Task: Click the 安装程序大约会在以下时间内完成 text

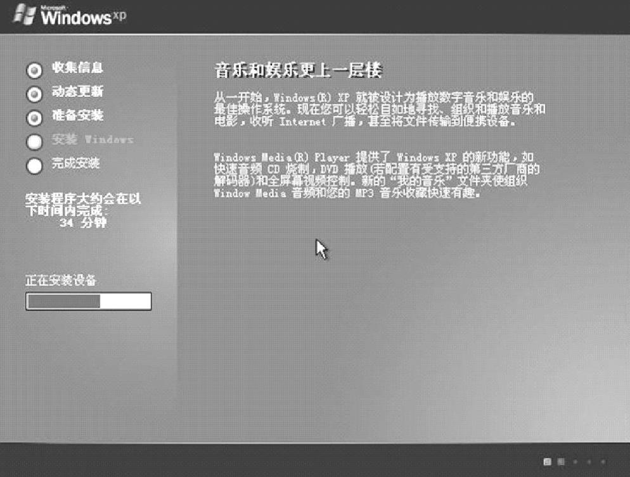Action: tap(83, 205)
